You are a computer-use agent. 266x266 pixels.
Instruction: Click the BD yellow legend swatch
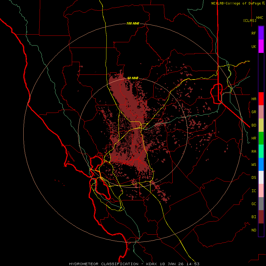[261, 125]
